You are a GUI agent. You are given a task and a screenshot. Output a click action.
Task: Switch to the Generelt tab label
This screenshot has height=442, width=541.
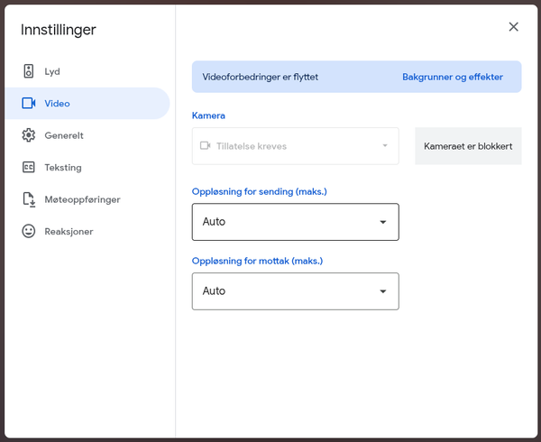click(64, 135)
